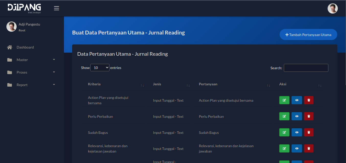Image resolution: width=346 pixels, height=163 pixels.
Task: Show details for Sudah Bagus row
Action: 297,132
